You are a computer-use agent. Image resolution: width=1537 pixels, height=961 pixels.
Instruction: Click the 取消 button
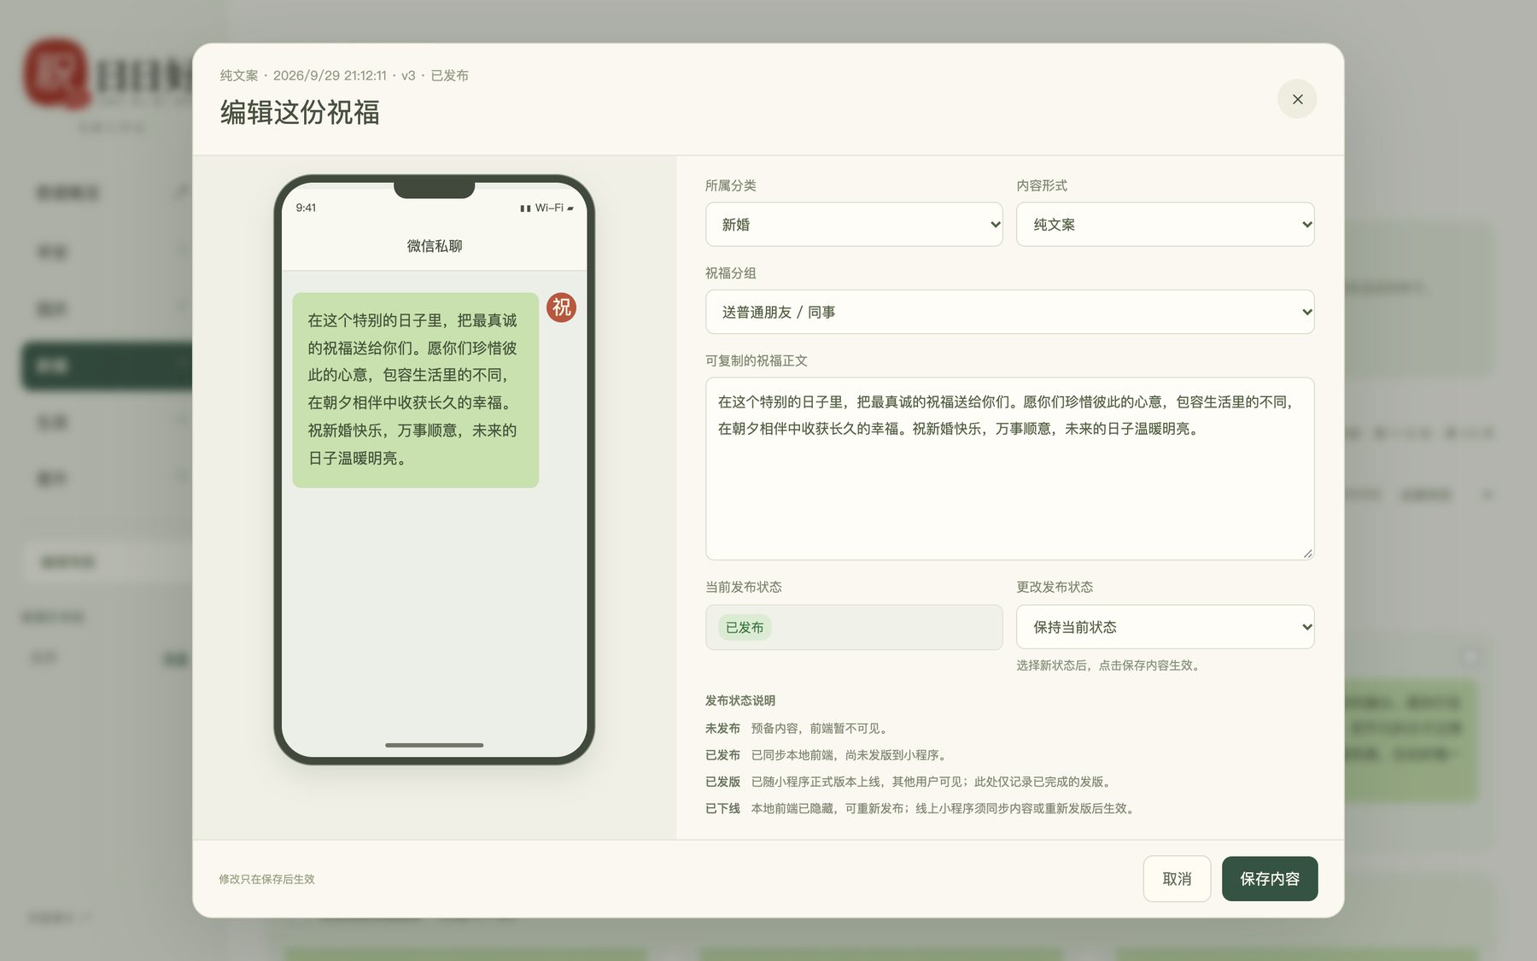[1177, 879]
